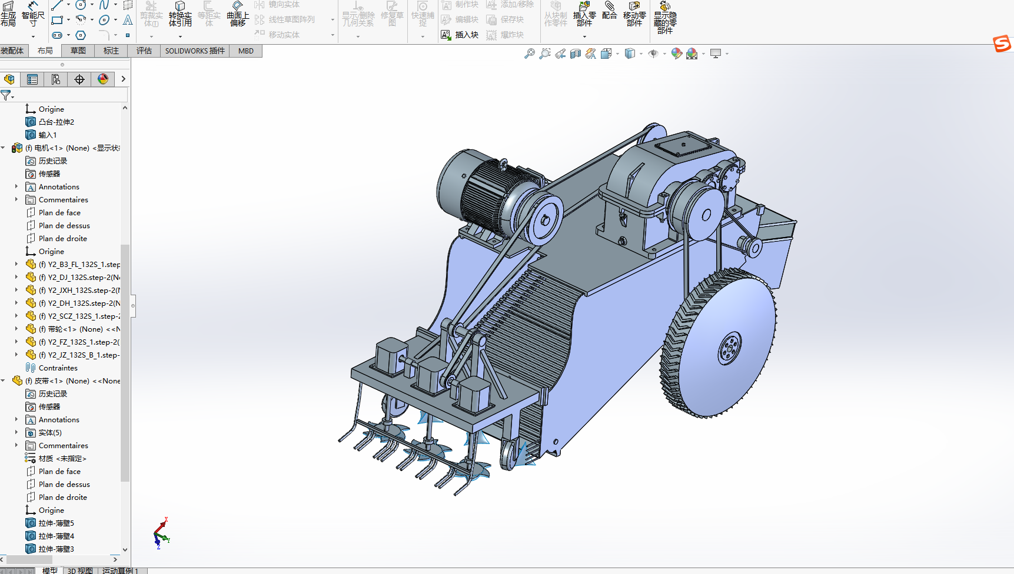
Task: Select the Move Component (移动零部件) tool
Action: click(634, 13)
